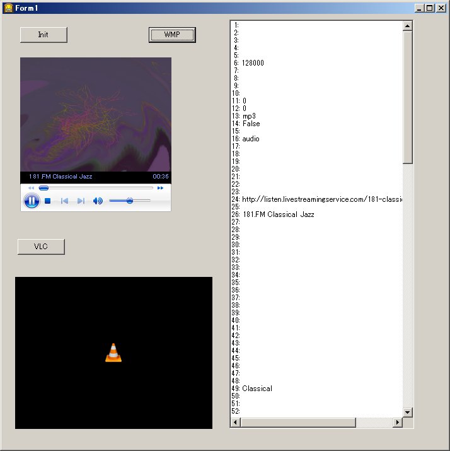Pause playback in the Windows Media Player control
Viewport: 450px width, 451px height.
(32, 201)
